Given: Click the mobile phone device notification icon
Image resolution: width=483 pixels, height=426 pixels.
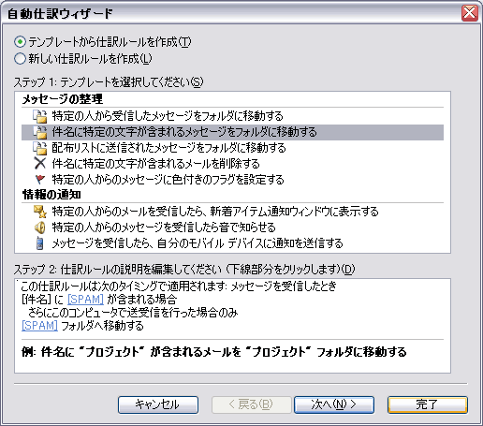Looking at the screenshot, I should click(40, 243).
